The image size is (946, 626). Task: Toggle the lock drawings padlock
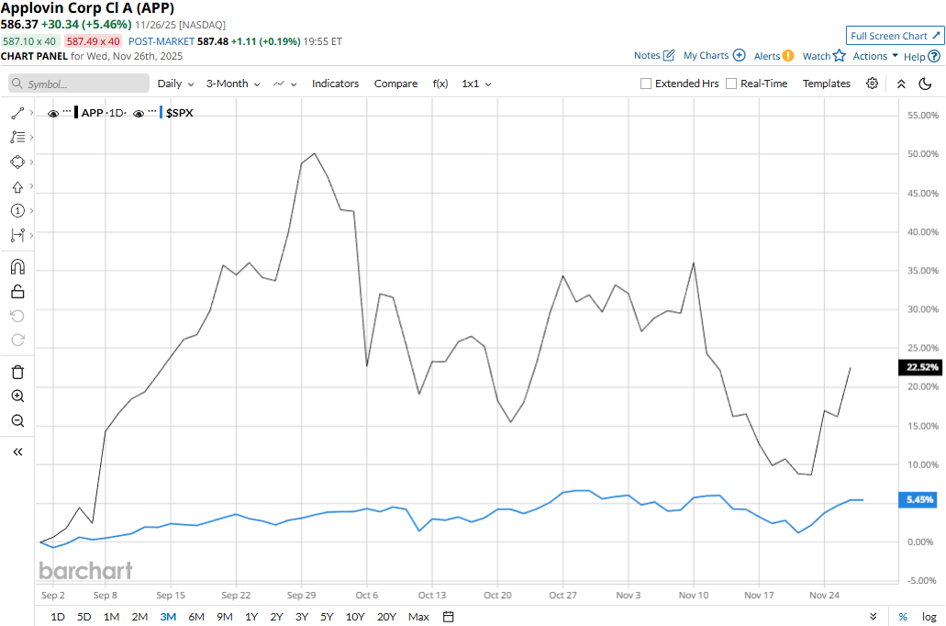pyautogui.click(x=17, y=292)
